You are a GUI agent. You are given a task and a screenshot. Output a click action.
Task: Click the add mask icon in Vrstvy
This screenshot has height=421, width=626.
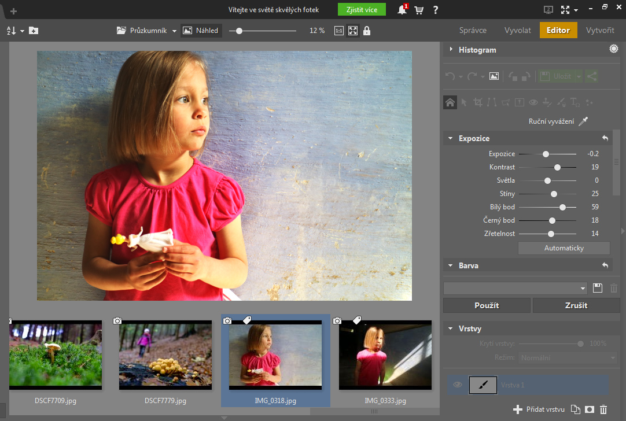590,409
